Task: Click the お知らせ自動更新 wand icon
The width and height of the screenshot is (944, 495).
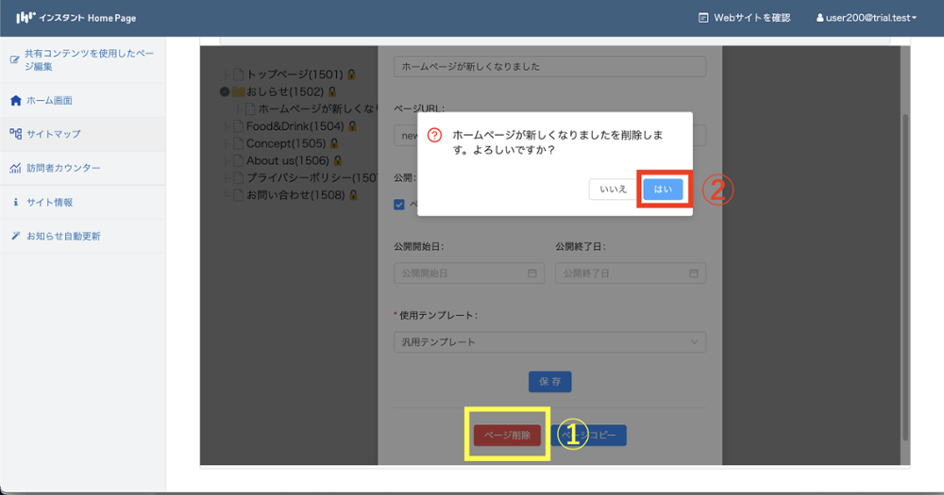Action: [x=15, y=236]
